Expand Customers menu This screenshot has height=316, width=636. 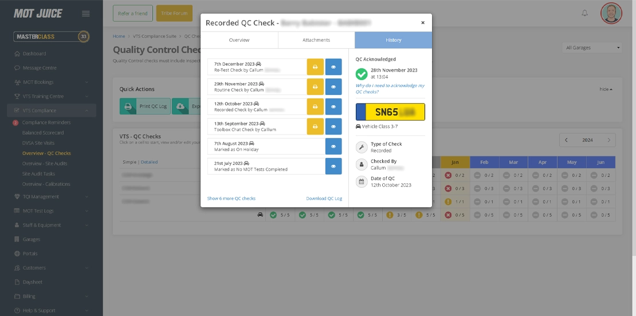(x=52, y=267)
